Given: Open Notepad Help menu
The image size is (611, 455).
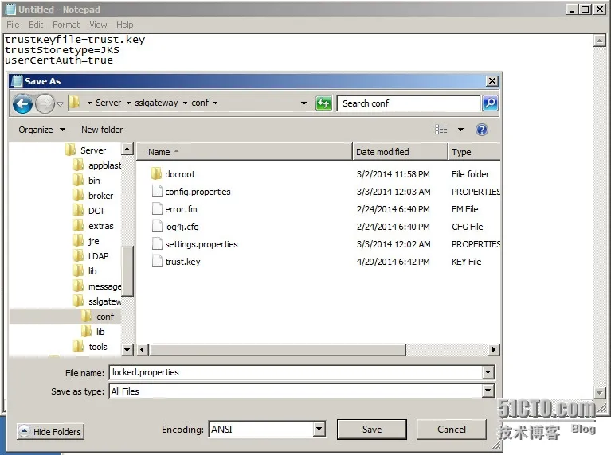Looking at the screenshot, I should [125, 25].
